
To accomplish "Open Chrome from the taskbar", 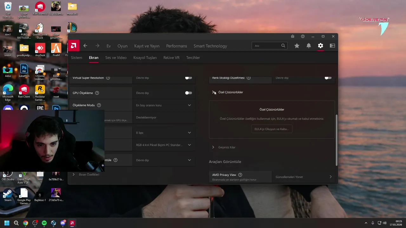I will tap(25, 223).
